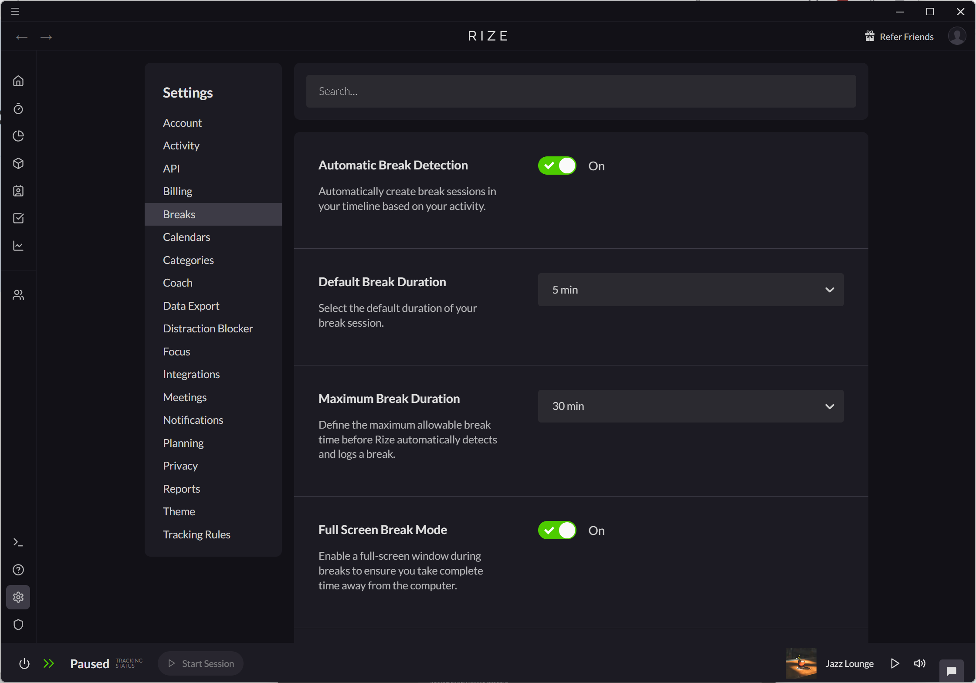Viewport: 976px width, 683px height.
Task: Open the Distraction Blocker settings section
Action: tap(208, 328)
